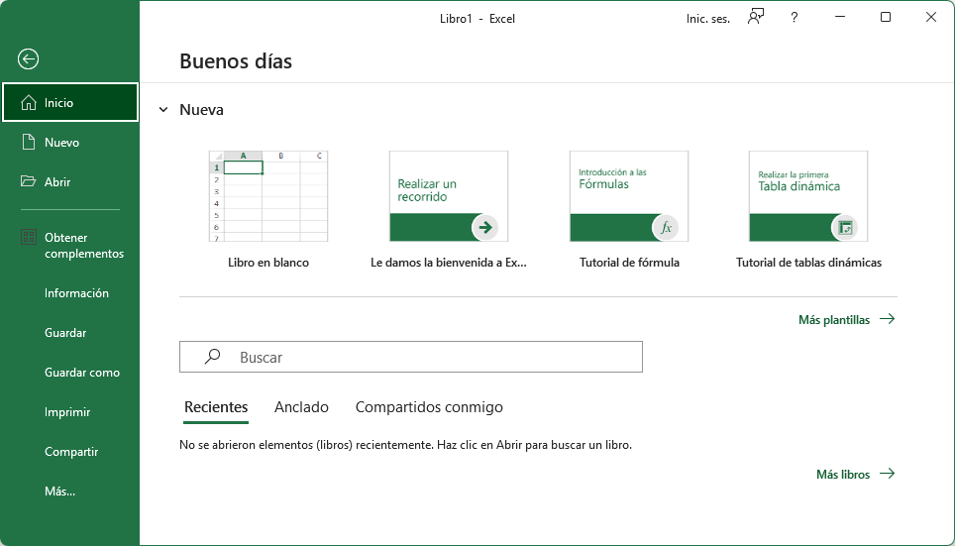Open Obtener complementos

(x=70, y=246)
